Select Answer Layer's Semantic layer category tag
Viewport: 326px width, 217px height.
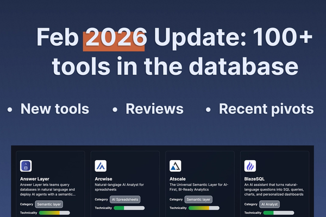tap(49, 205)
